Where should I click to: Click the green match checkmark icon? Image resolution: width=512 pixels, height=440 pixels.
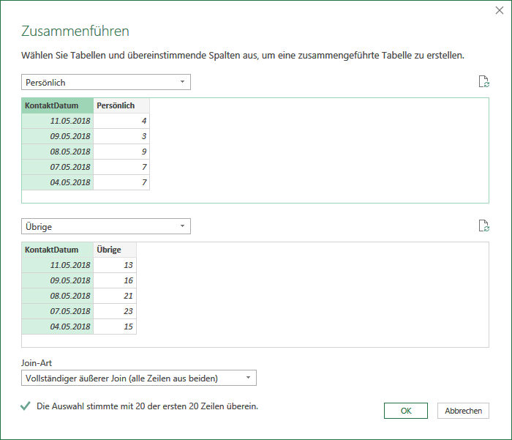(26, 406)
